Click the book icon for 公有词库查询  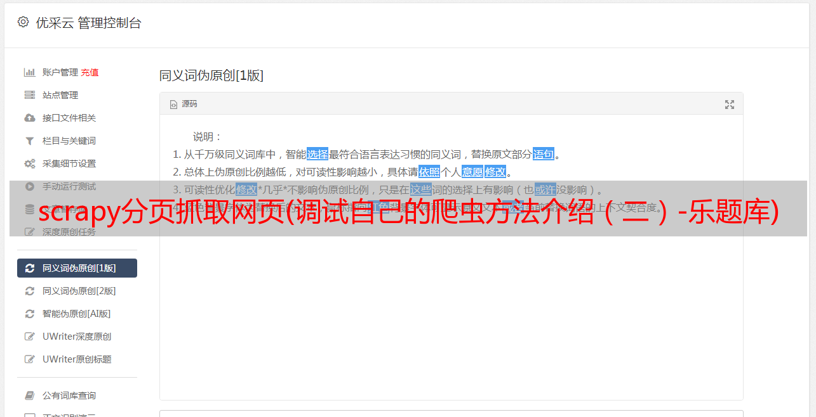[29, 395]
